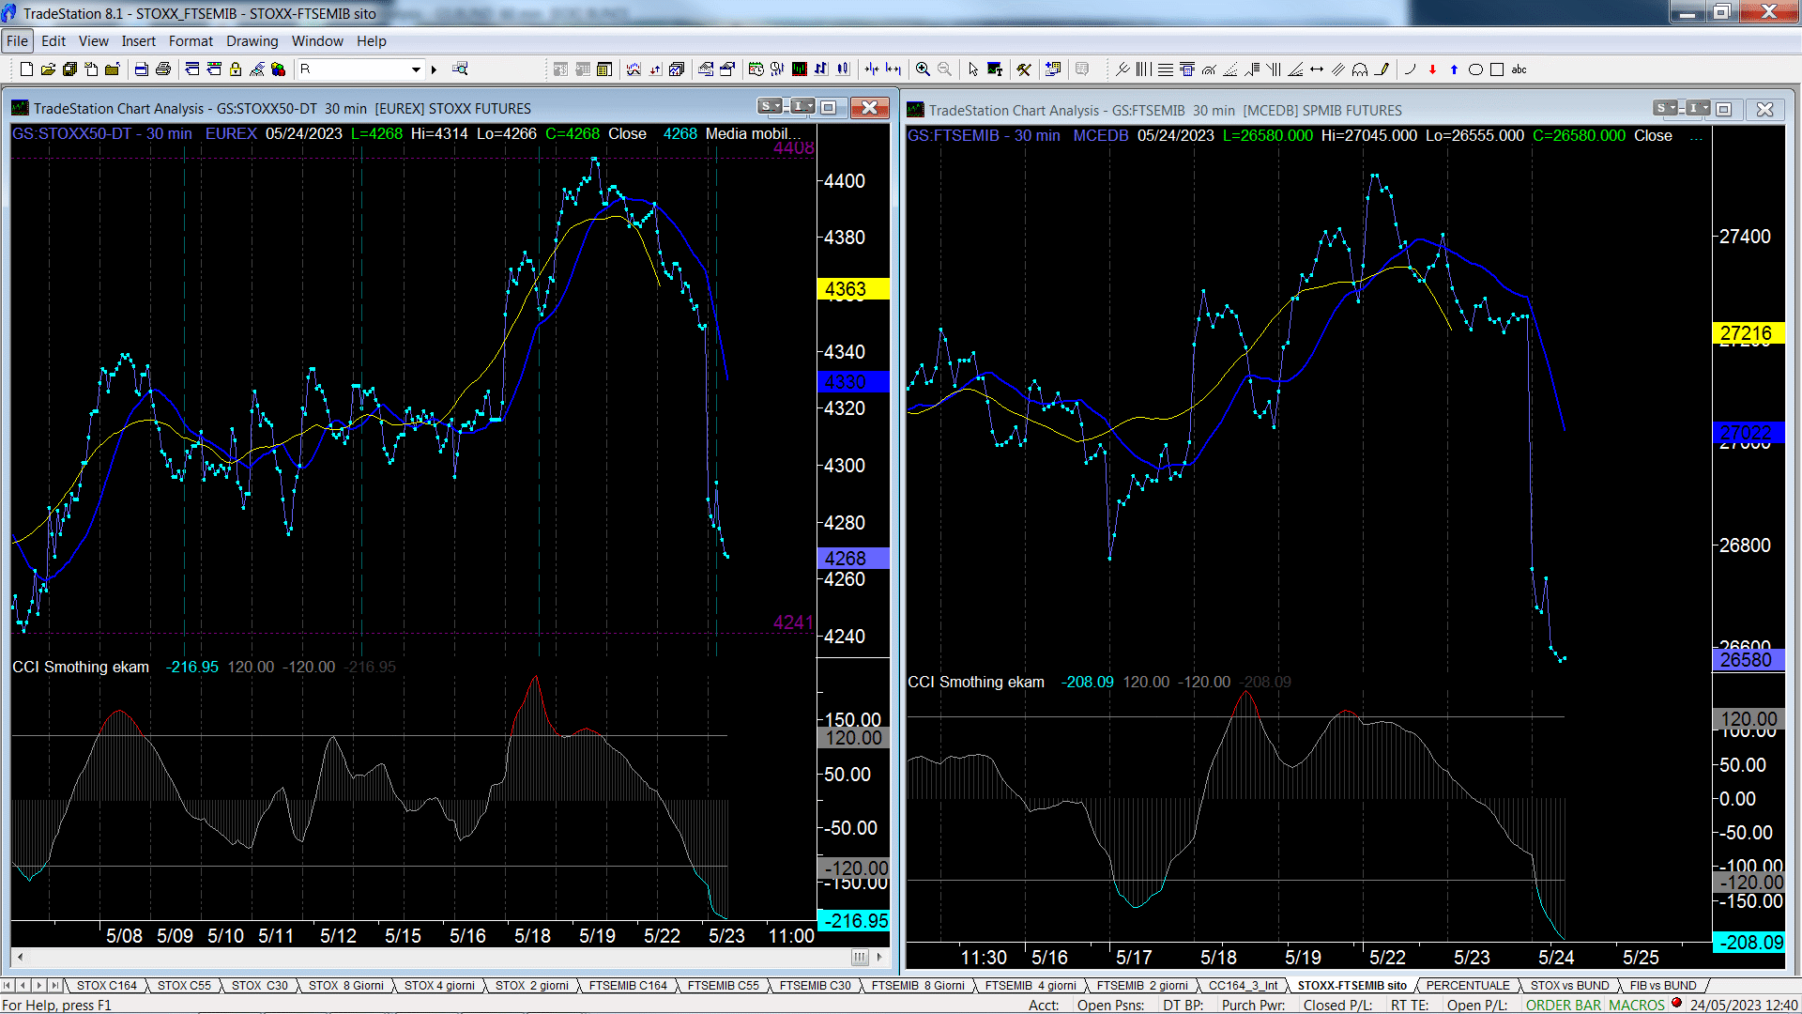The image size is (1802, 1014).
Task: Click the padlock lock icon
Action: point(236,69)
